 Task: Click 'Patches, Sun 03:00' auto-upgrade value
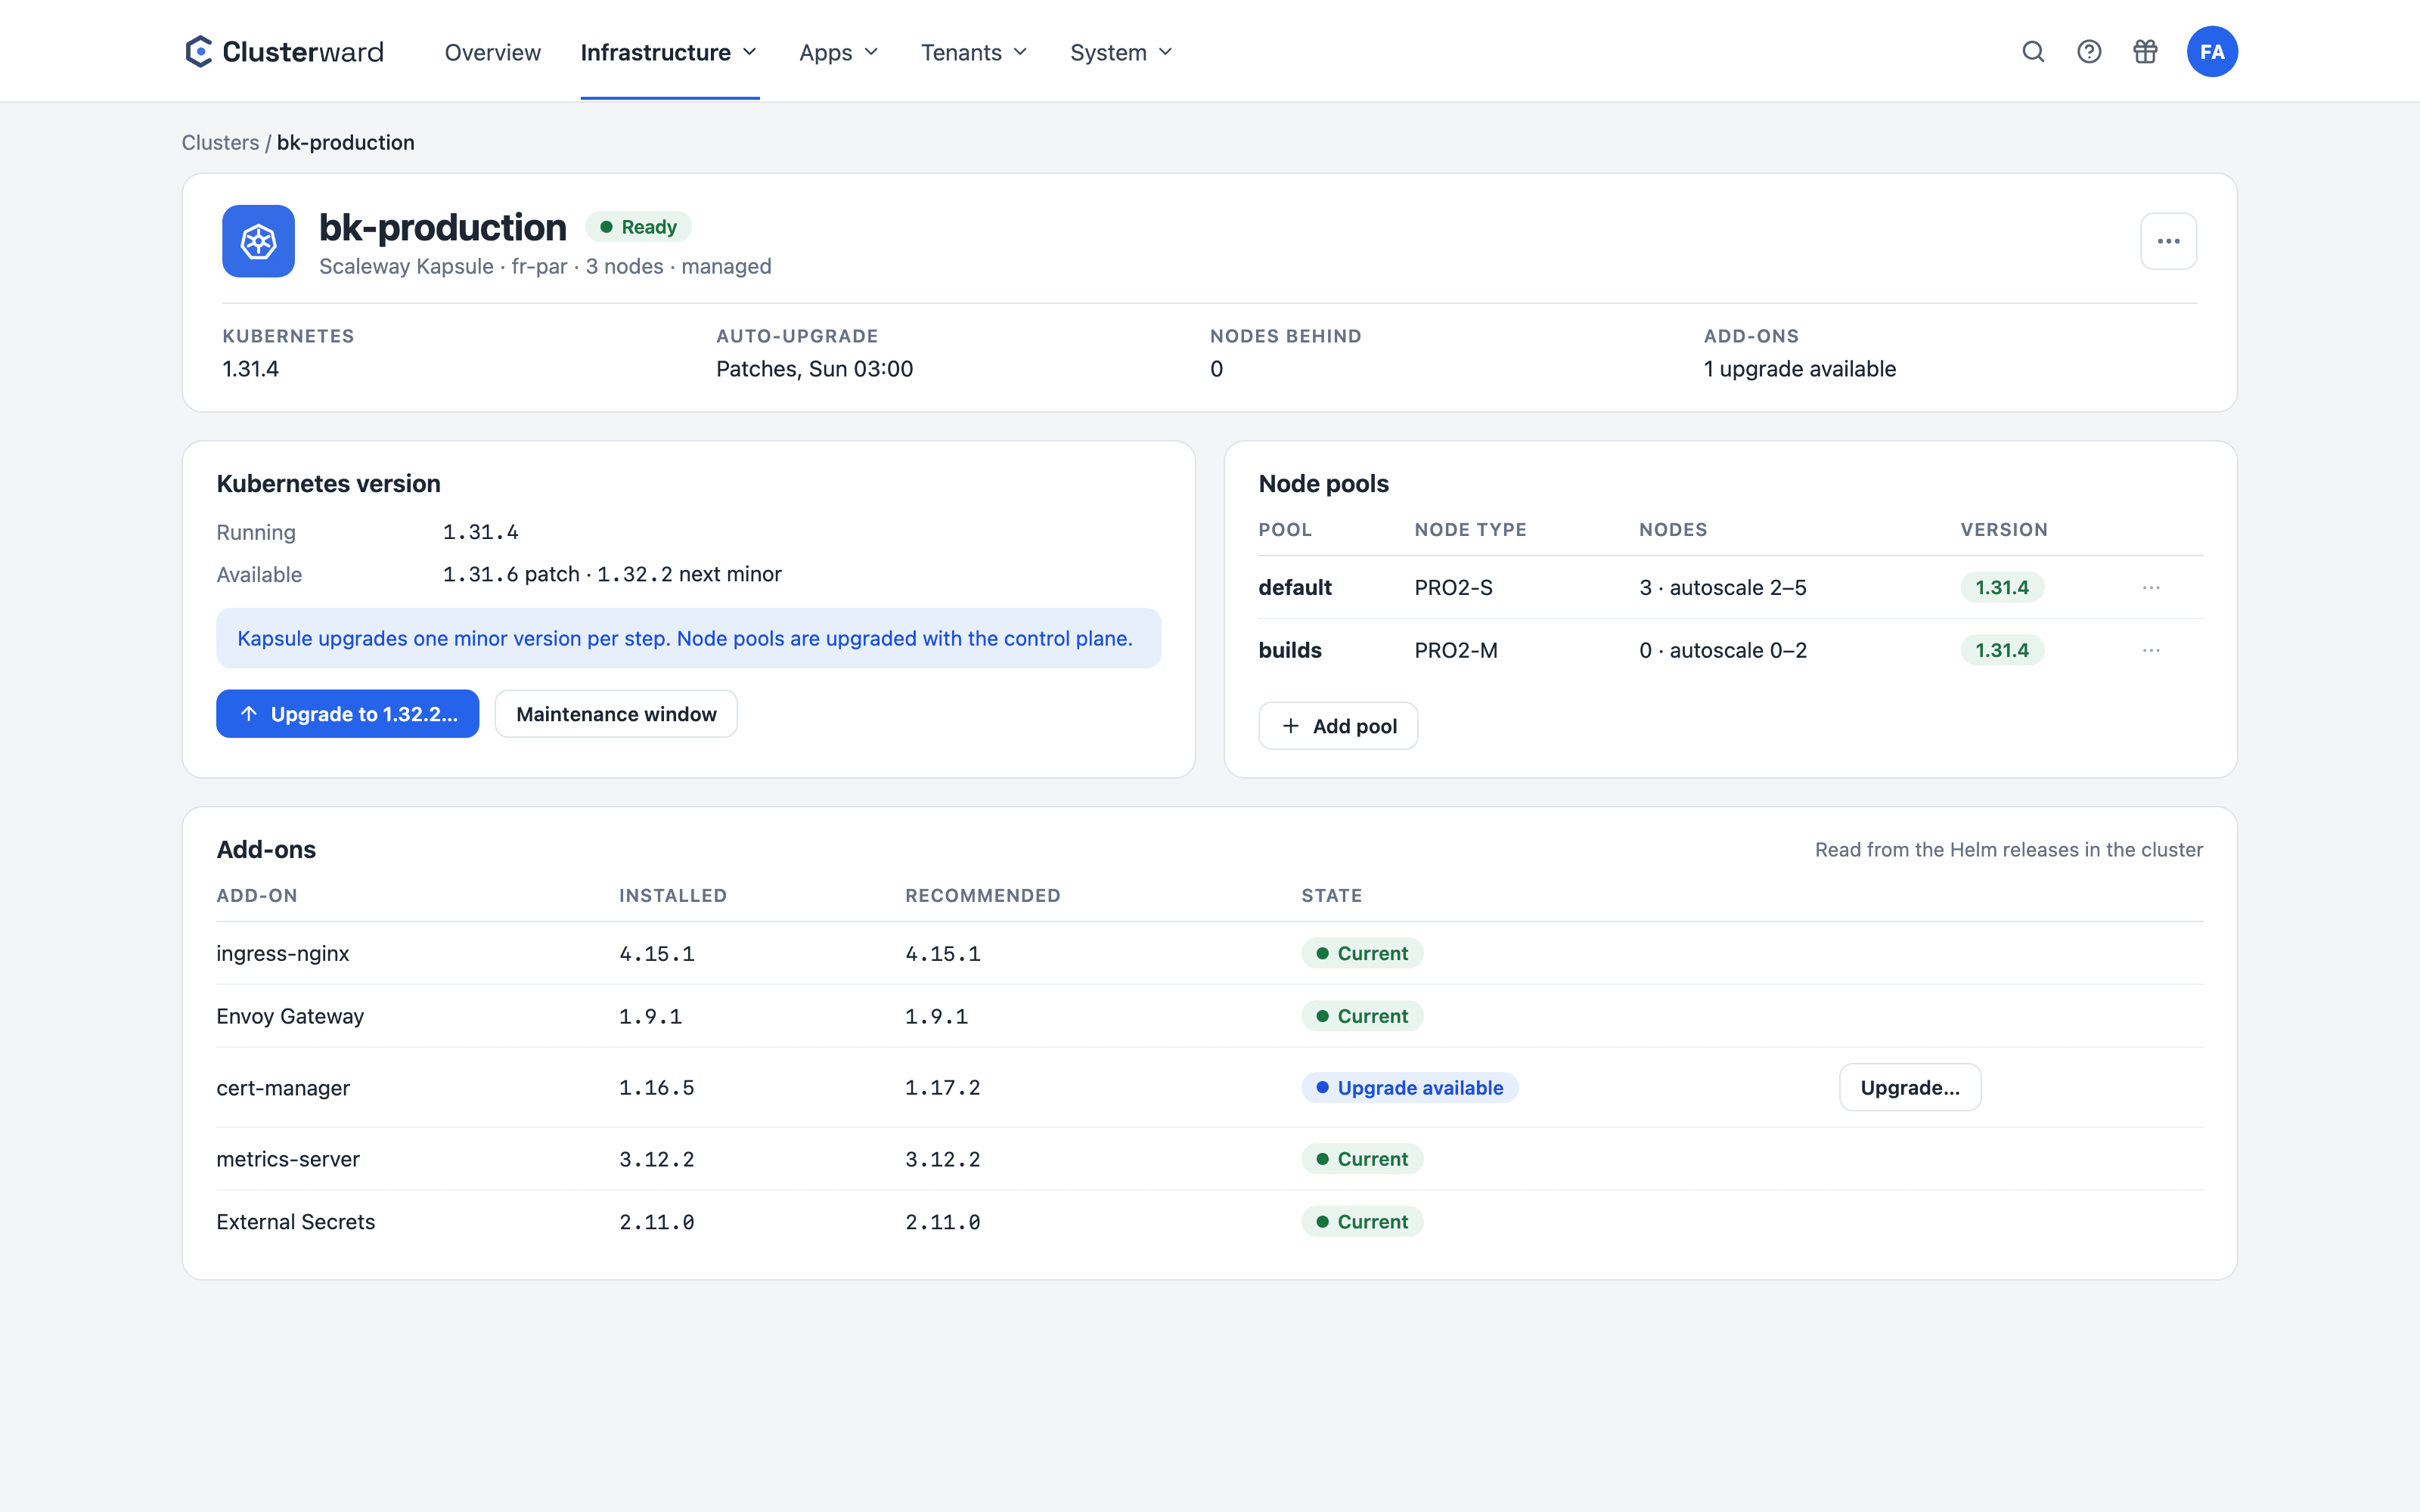[x=815, y=369]
